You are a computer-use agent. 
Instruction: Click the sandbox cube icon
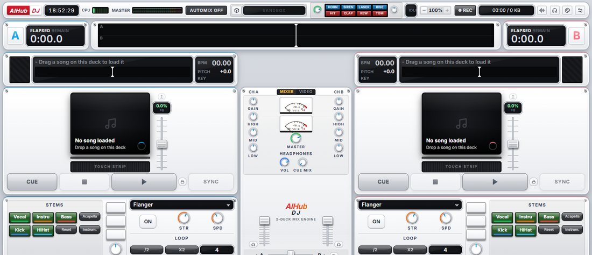click(236, 10)
